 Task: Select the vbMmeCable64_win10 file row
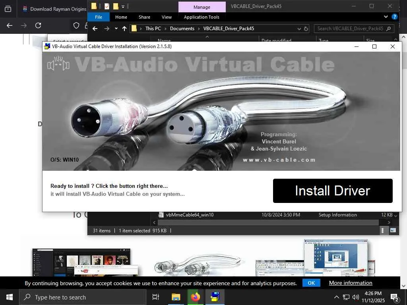pyautogui.click(x=275, y=215)
